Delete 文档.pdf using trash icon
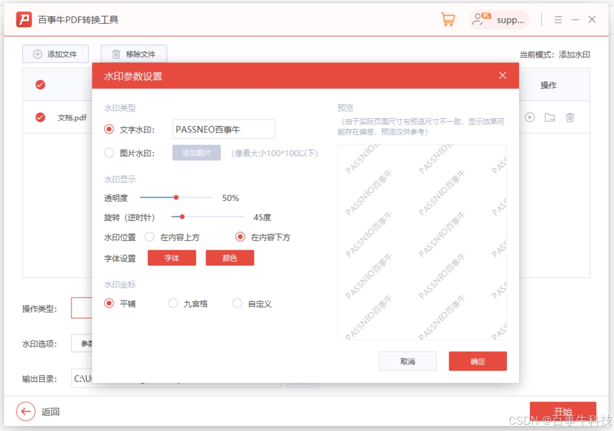Image resolution: width=614 pixels, height=431 pixels. [570, 117]
